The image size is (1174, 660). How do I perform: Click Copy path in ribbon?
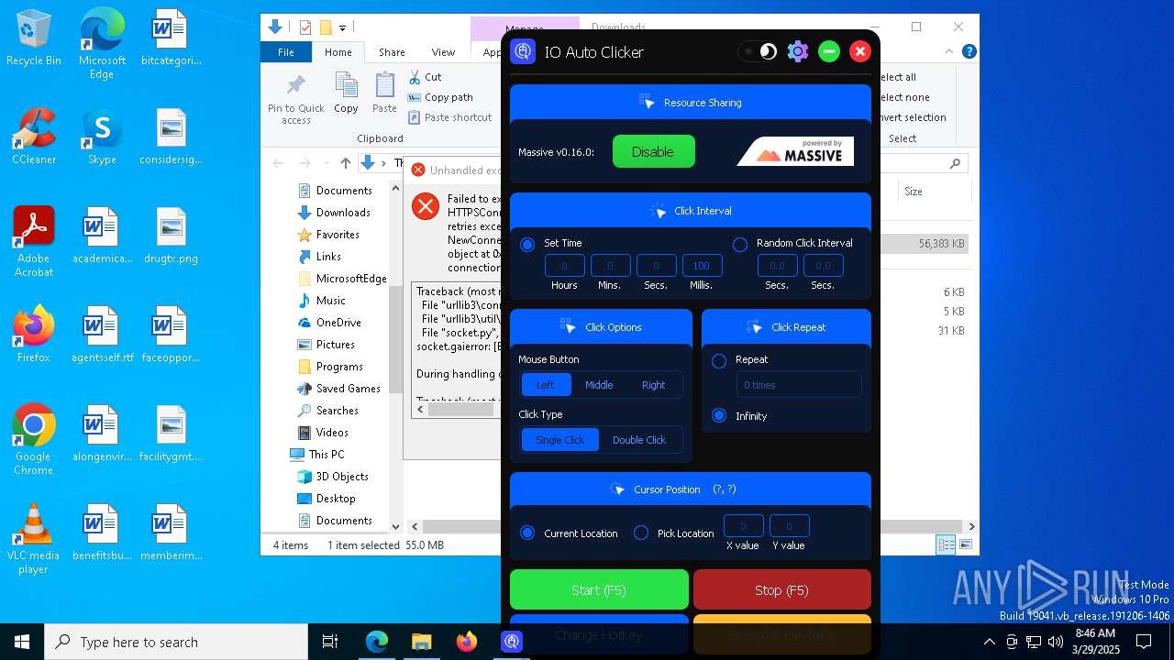(440, 97)
